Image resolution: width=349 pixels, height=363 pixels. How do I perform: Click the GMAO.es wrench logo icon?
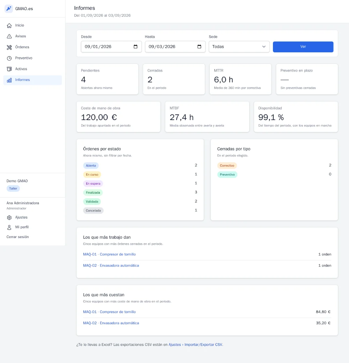coord(9,9)
